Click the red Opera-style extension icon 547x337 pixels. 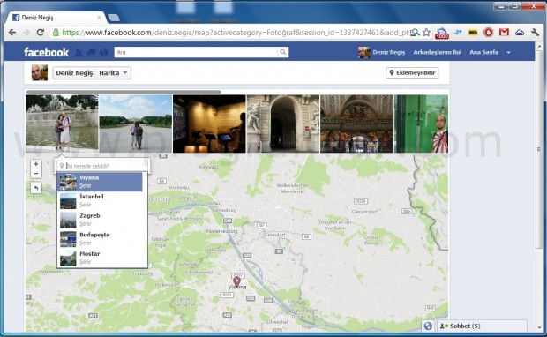(x=489, y=33)
